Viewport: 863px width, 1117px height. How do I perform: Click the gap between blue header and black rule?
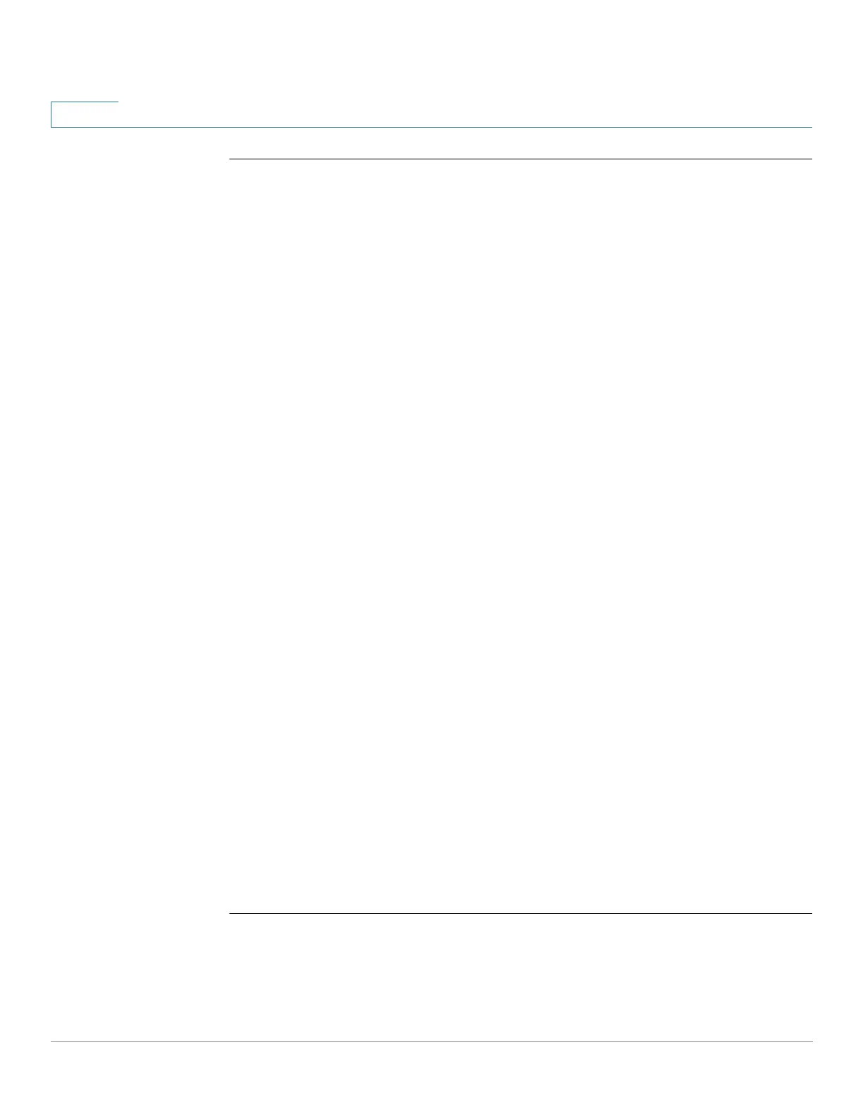click(x=520, y=143)
